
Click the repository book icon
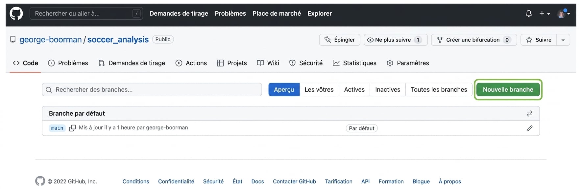click(13, 39)
